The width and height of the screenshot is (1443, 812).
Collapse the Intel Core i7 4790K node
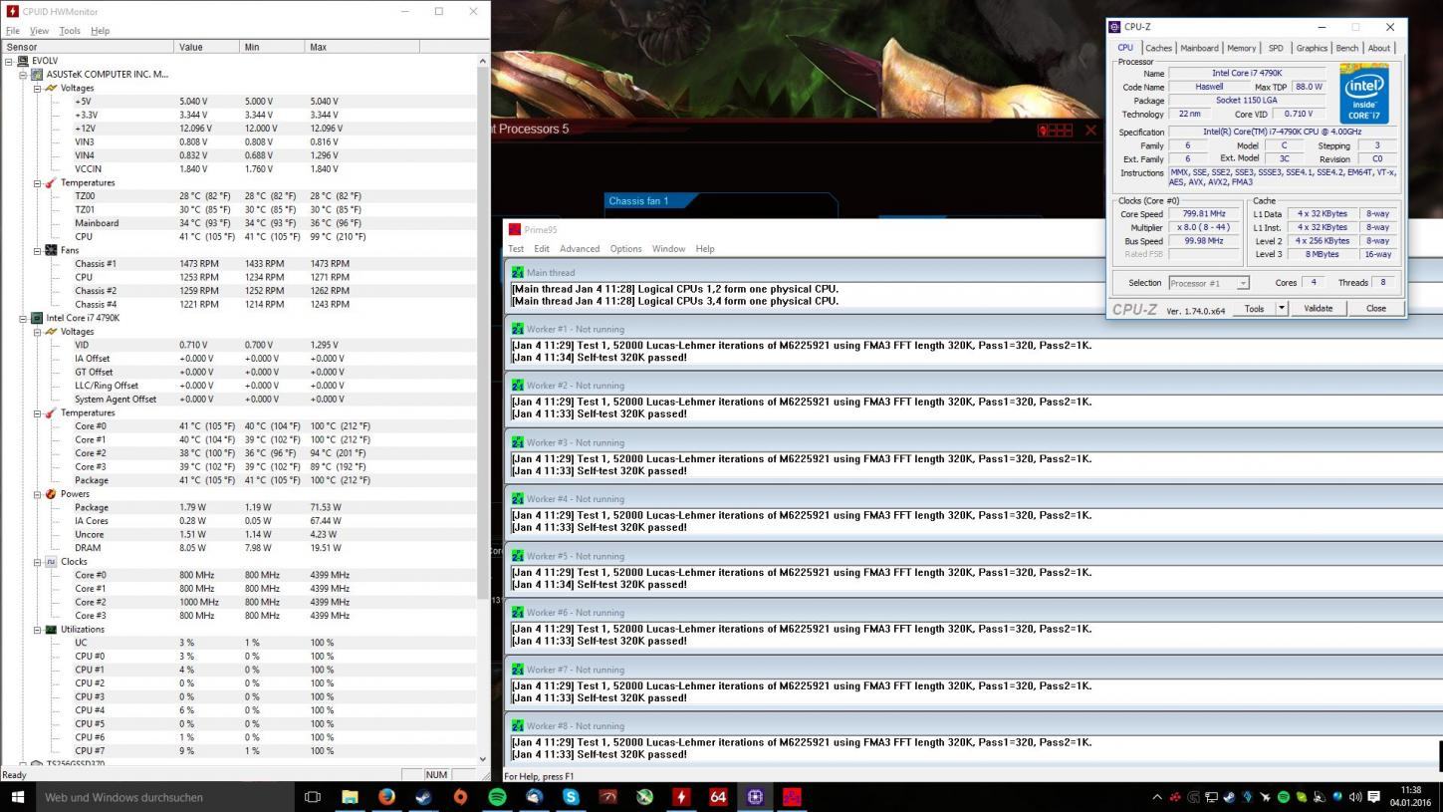point(23,318)
